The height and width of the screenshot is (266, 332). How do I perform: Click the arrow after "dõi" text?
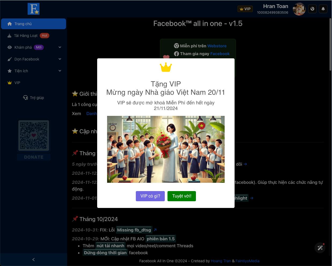point(245,164)
